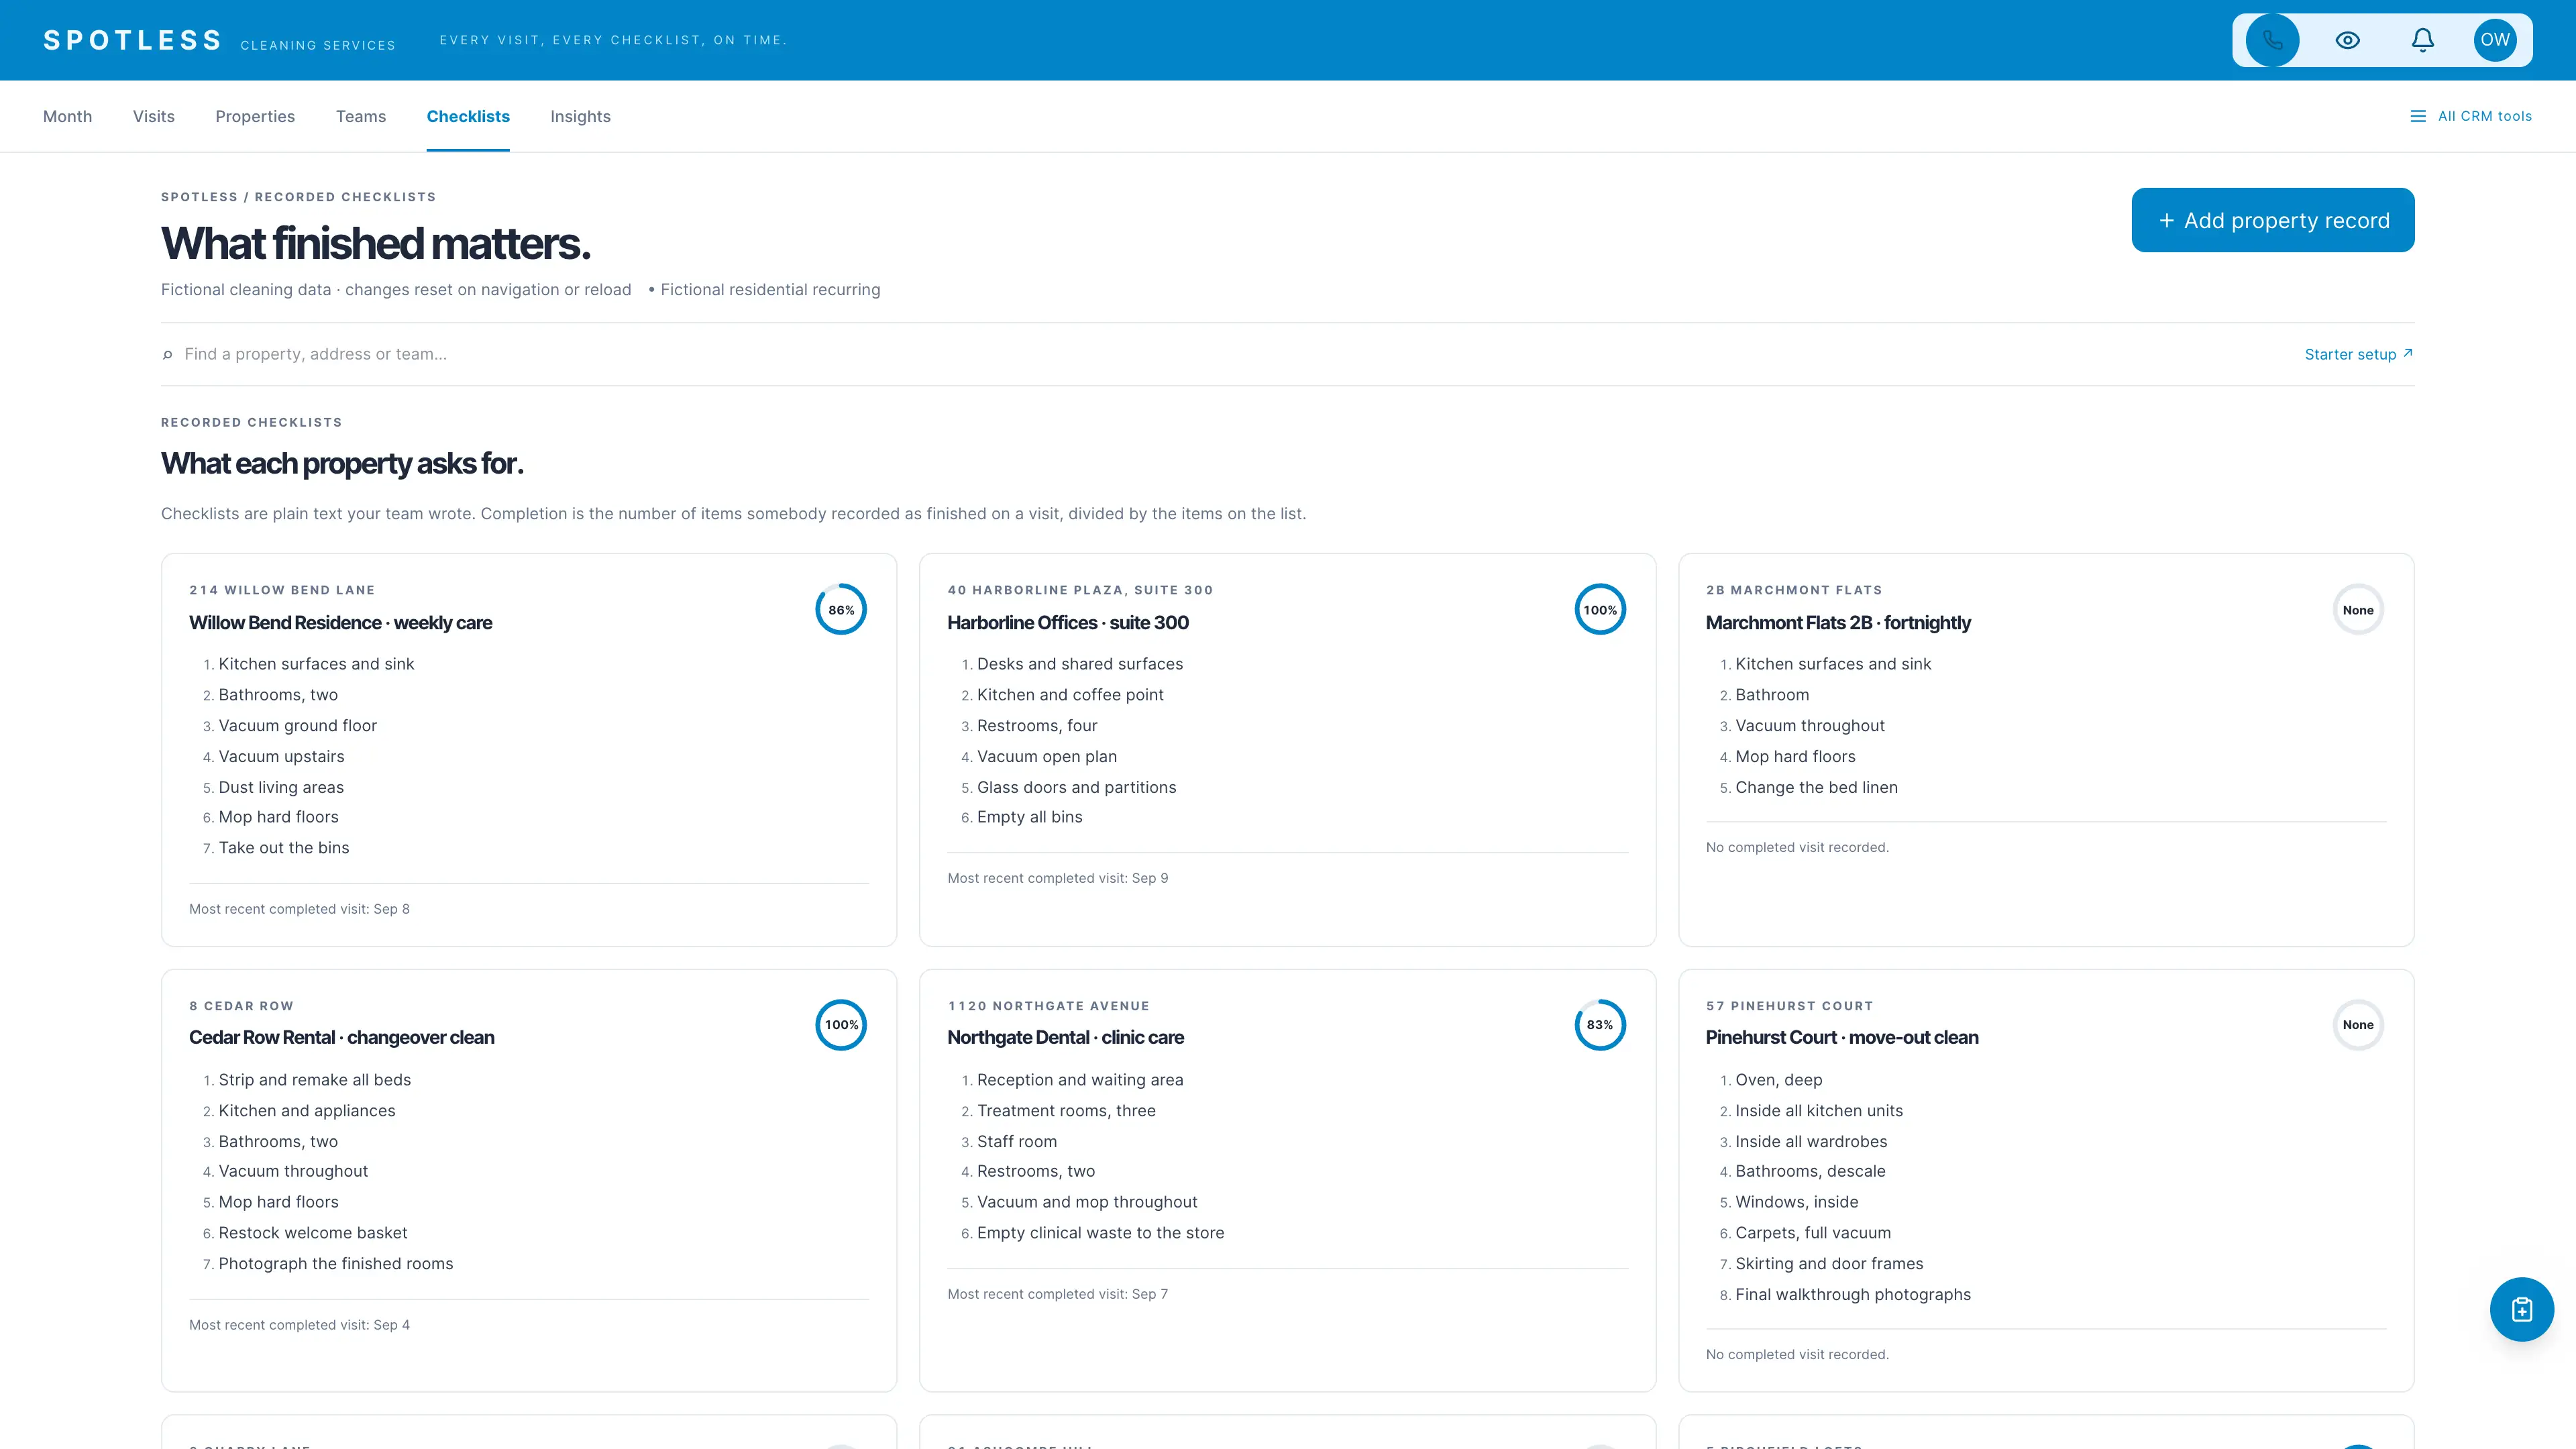Click Northgate Dental 83% completion ring
Screen dimensions: 2576x1449
click(x=1600, y=1025)
